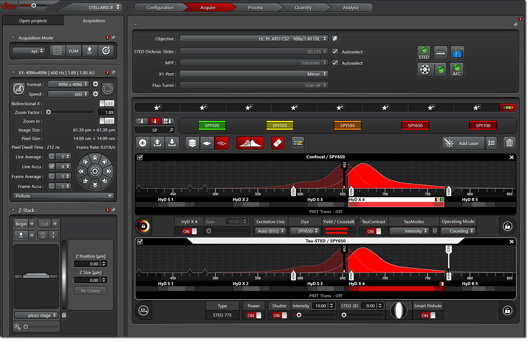This screenshot has width=530, height=341.
Task: Switch to the Process tab
Action: pos(255,8)
